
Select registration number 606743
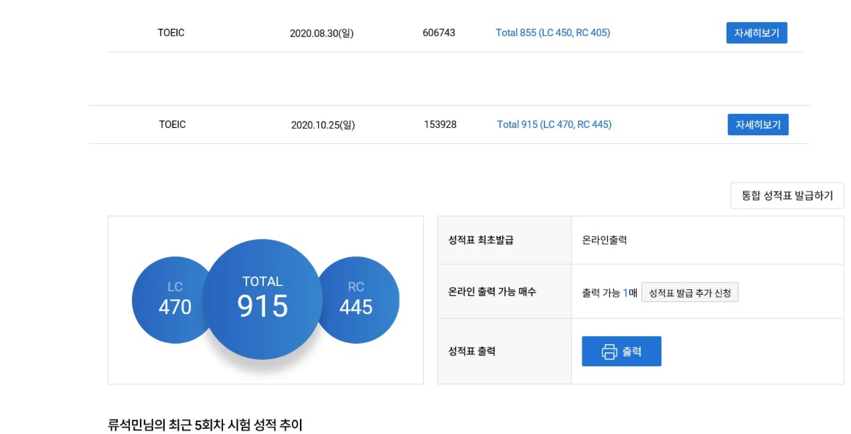click(x=439, y=33)
